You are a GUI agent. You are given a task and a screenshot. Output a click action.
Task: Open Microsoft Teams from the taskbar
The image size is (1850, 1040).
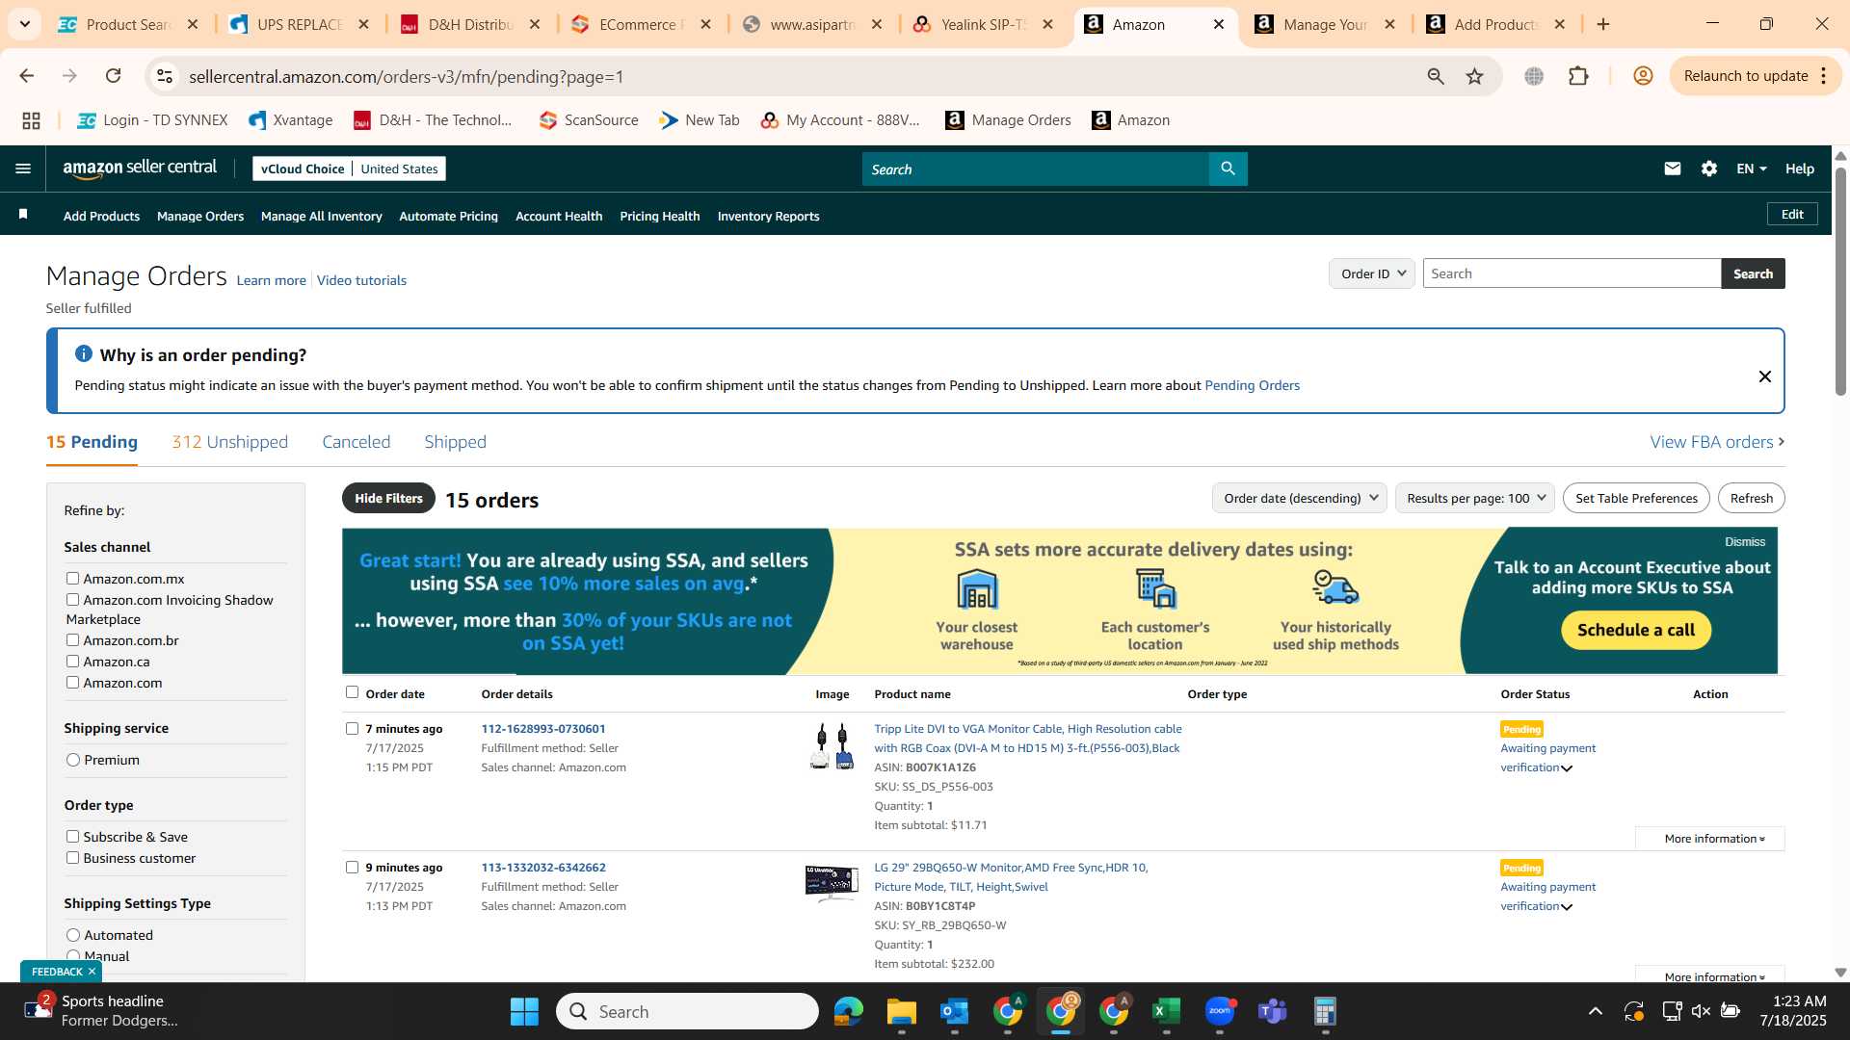click(1273, 1011)
